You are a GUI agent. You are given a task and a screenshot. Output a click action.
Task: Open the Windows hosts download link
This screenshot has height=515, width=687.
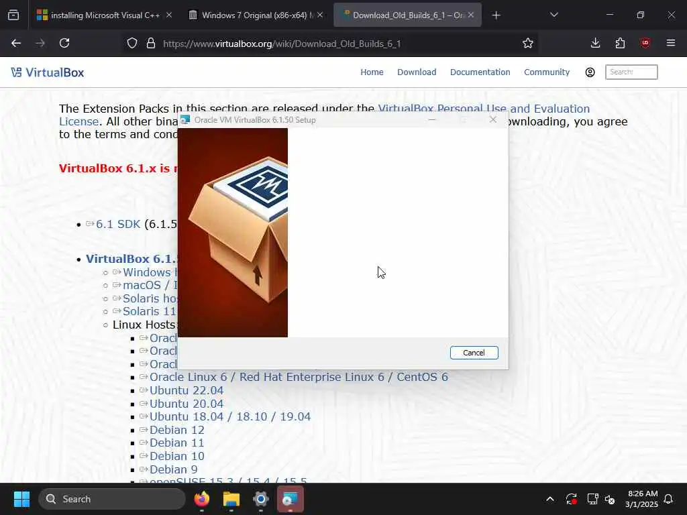149,272
